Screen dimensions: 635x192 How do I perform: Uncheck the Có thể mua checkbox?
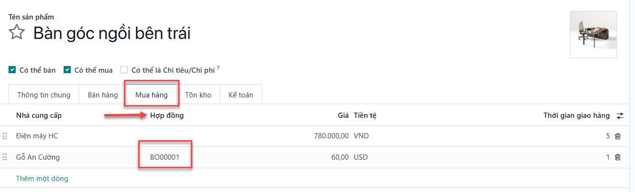point(67,70)
